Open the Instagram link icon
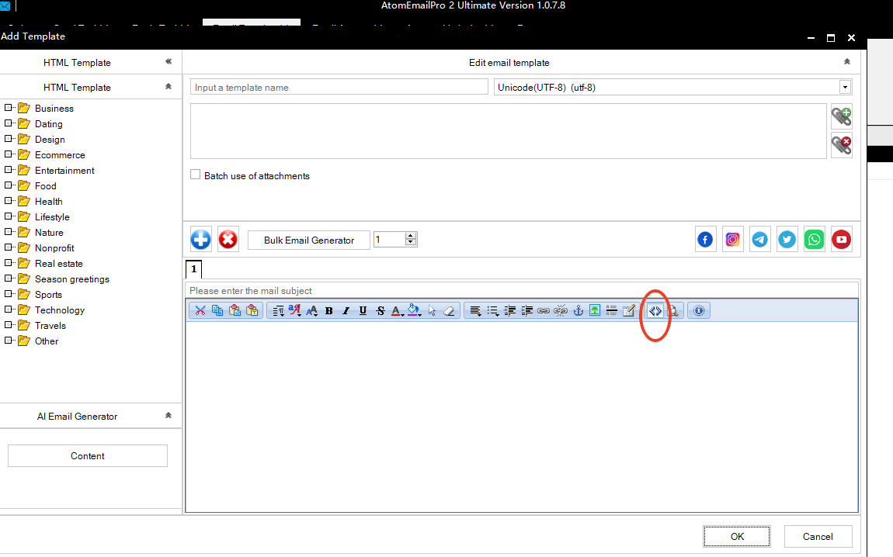The height and width of the screenshot is (557, 893). tap(732, 240)
